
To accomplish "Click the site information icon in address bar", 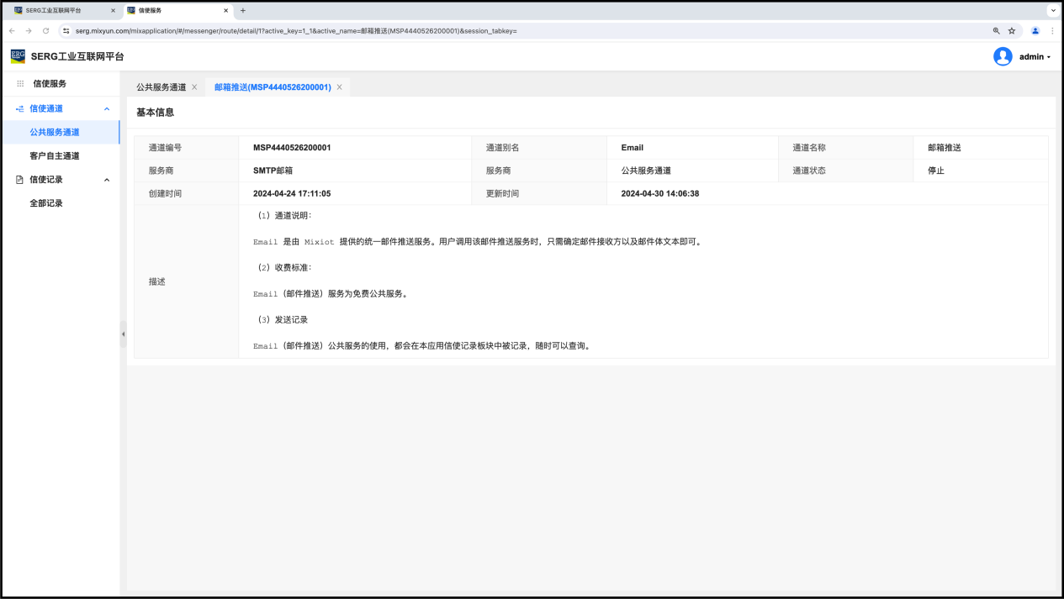I will [x=66, y=31].
